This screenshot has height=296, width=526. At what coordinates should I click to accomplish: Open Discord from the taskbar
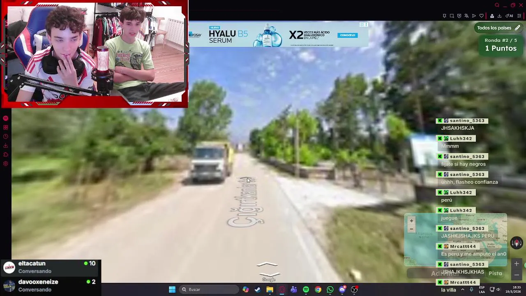[x=342, y=289]
